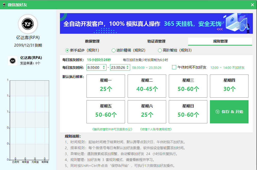Click the robot icon in the title bar

click(x=4, y=4)
